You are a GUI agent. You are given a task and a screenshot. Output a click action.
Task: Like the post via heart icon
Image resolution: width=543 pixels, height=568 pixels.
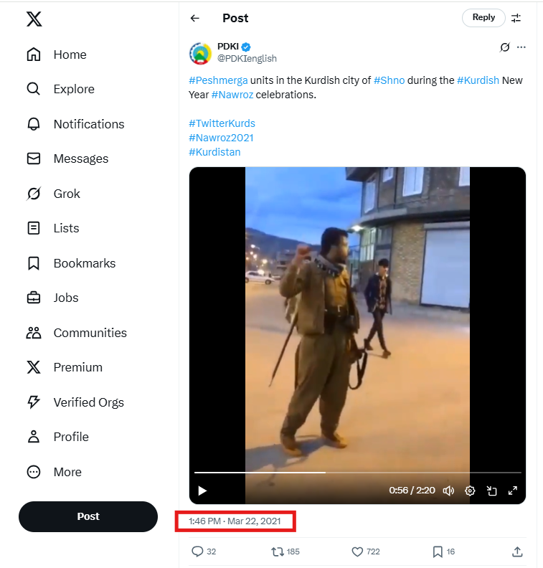357,552
